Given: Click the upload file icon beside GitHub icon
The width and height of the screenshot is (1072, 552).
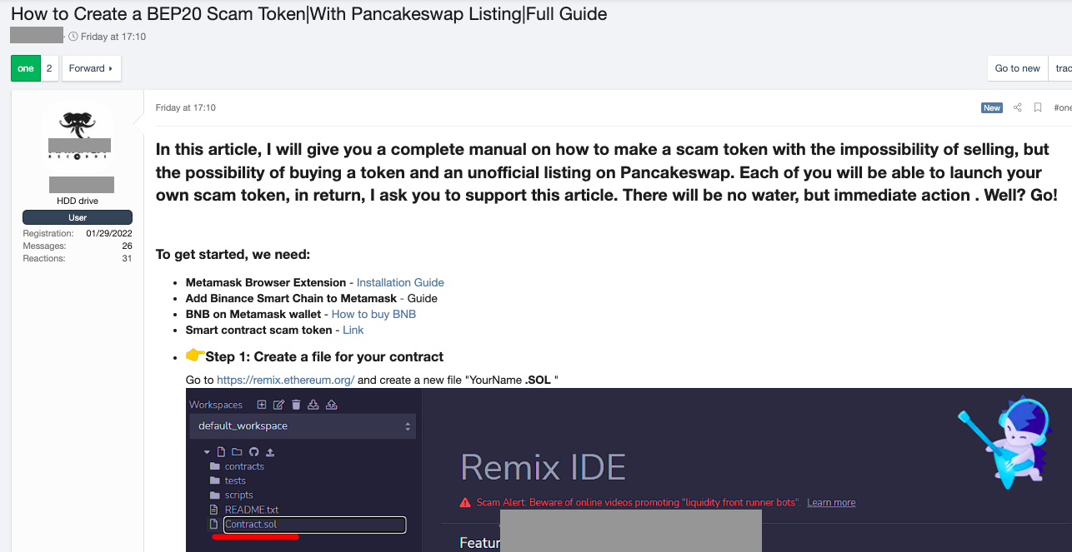Looking at the screenshot, I should tap(270, 452).
